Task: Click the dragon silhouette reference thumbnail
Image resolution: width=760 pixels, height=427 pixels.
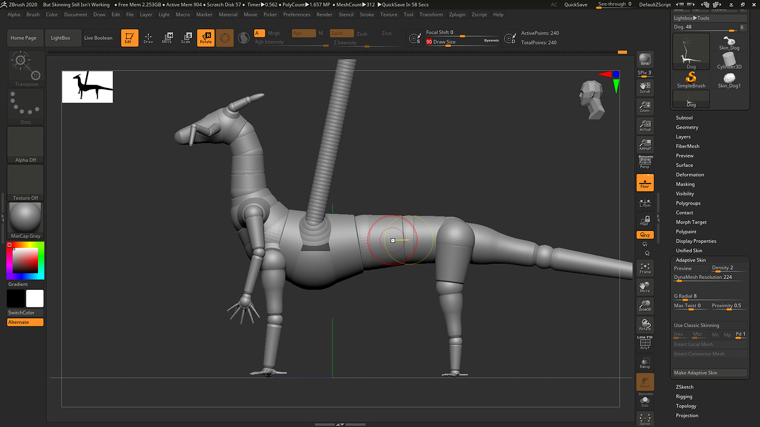Action: coord(87,87)
